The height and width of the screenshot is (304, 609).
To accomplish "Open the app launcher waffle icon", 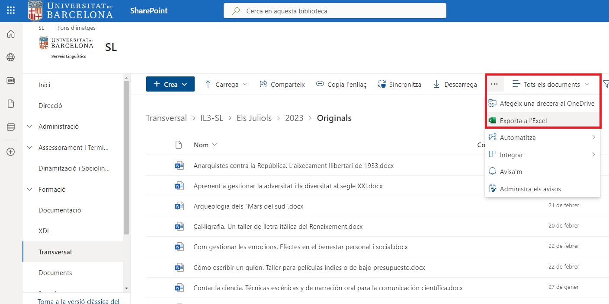I will [11, 11].
